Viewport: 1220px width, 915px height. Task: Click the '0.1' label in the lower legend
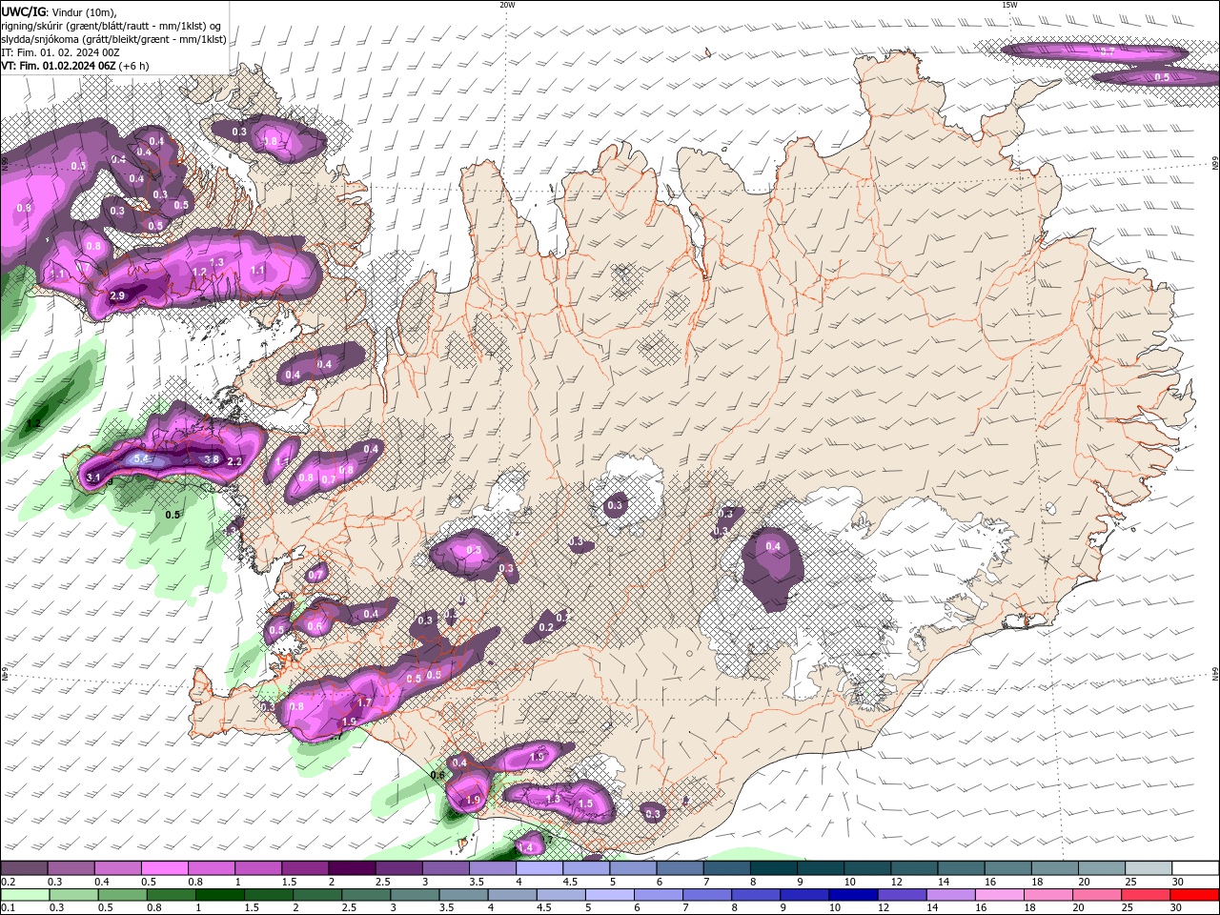click(x=9, y=908)
